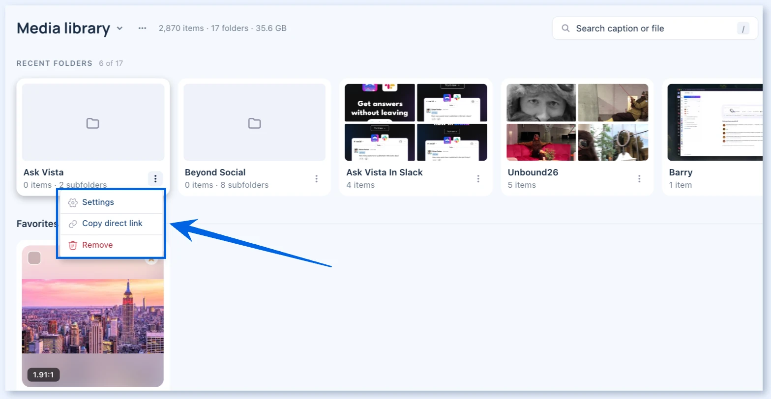Image resolution: width=771 pixels, height=399 pixels.
Task: Click the folder icon in Ask Vista card
Action: click(x=93, y=123)
